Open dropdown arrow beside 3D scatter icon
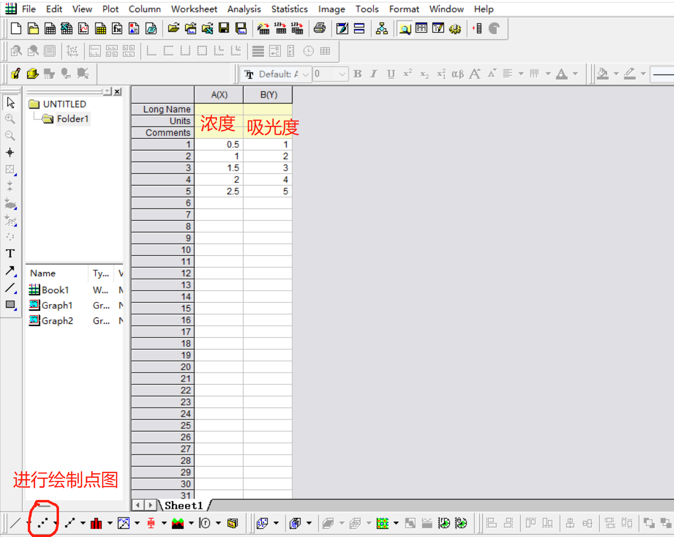 click(x=276, y=523)
